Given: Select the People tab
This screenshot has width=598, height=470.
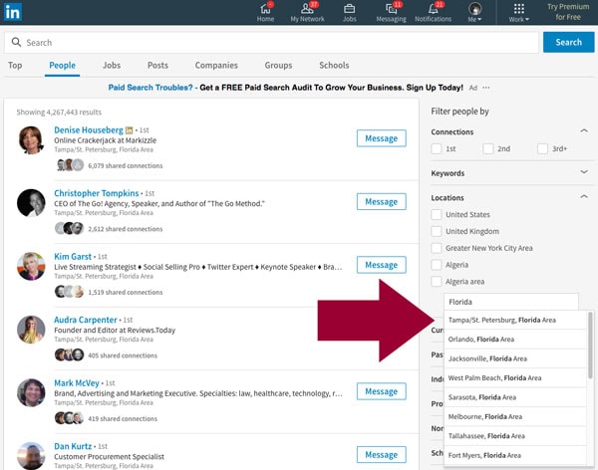Looking at the screenshot, I should pos(62,65).
